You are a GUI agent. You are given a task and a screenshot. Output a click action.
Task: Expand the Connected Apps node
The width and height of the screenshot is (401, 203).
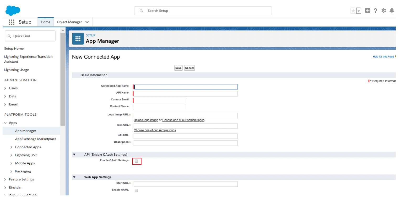coord(11,147)
